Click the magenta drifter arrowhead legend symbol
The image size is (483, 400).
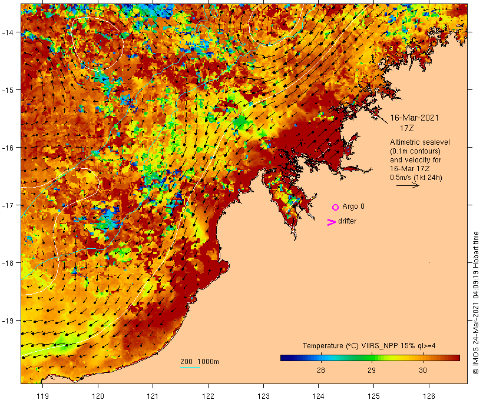pos(331,222)
